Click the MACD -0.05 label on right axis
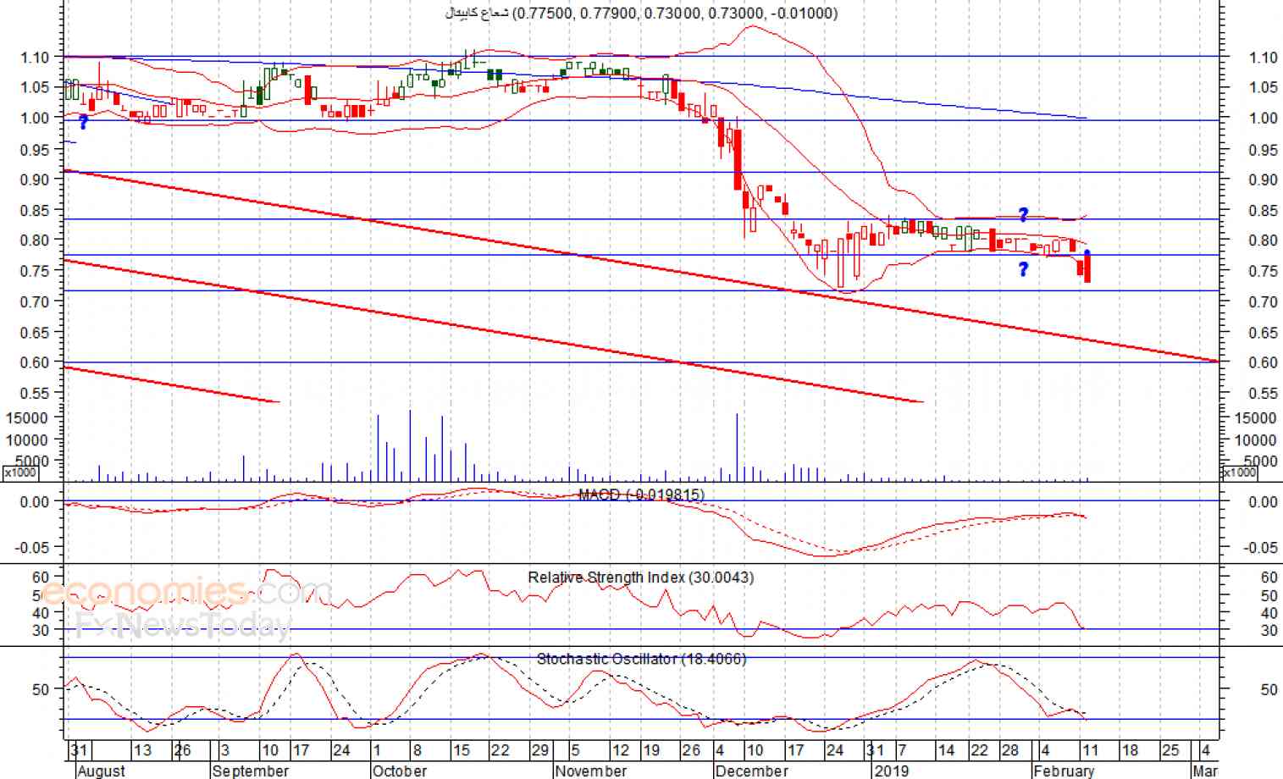Screen dimensions: 1283x779 (1260, 548)
